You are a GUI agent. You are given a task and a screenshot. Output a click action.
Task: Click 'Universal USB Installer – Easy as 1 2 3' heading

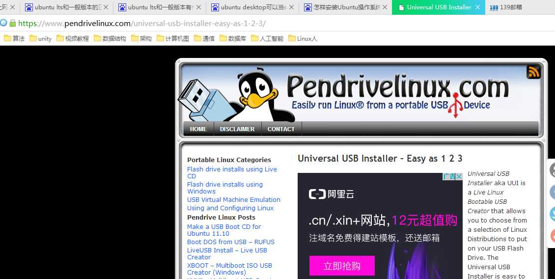click(380, 159)
